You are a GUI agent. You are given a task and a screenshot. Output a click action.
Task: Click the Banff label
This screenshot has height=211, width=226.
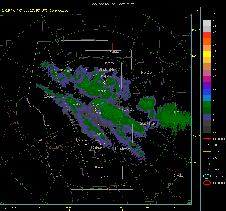tap(41, 140)
